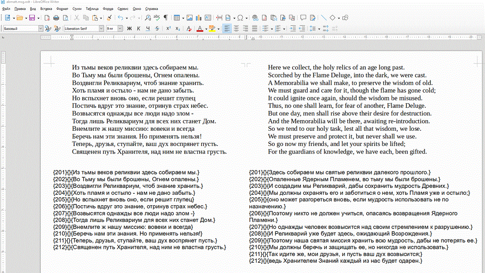
Task: Open the font size dropdown showing 9 пт
Action: click(x=120, y=29)
